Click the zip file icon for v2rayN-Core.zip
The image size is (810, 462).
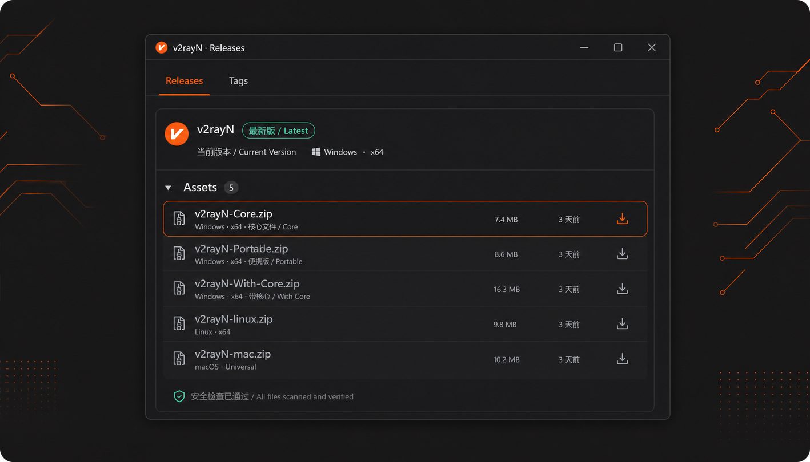(x=179, y=219)
